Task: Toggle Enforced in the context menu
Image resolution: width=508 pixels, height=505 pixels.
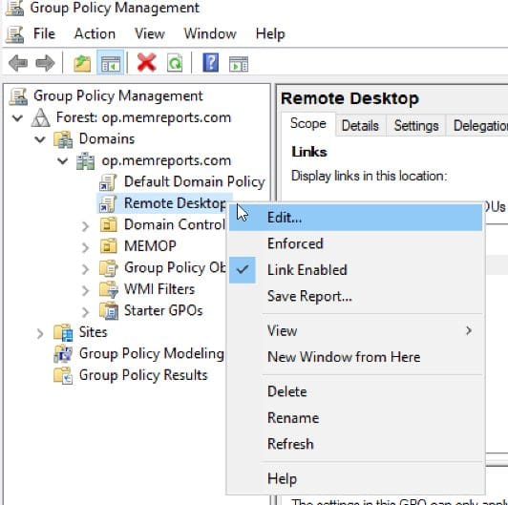Action: coord(355,243)
